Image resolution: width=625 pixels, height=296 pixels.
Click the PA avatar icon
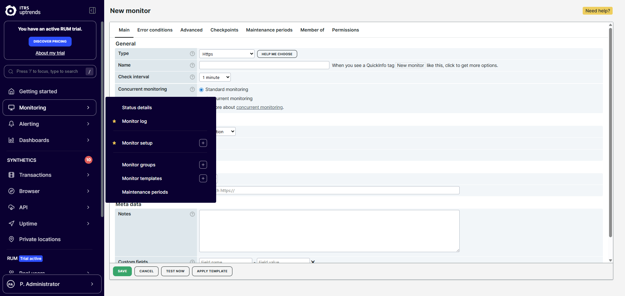11,284
